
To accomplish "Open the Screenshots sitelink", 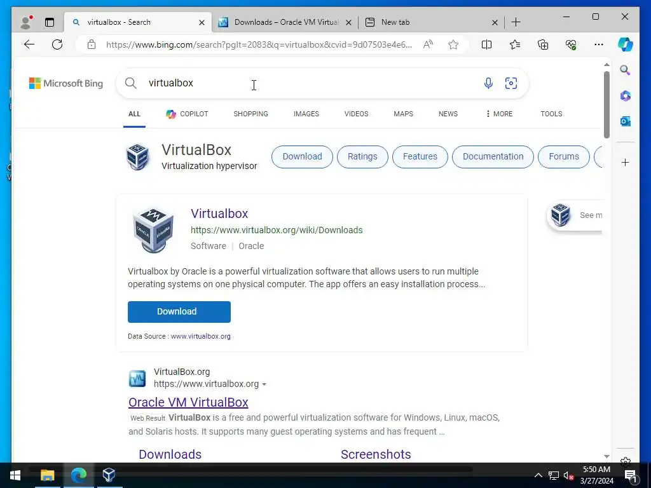I will 376,454.
